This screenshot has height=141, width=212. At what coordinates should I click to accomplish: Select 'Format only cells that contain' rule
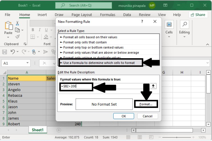click(108, 42)
